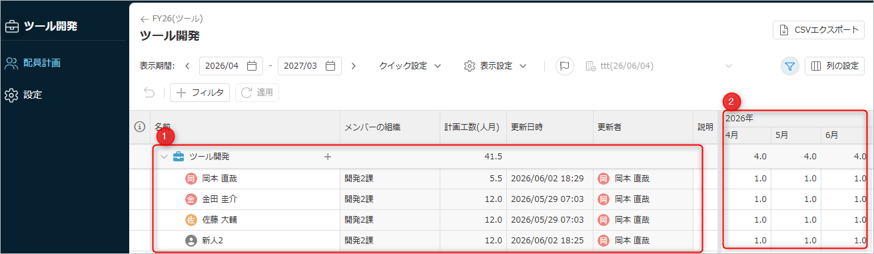
Task: Click the 説明 column header
Action: pyautogui.click(x=705, y=127)
